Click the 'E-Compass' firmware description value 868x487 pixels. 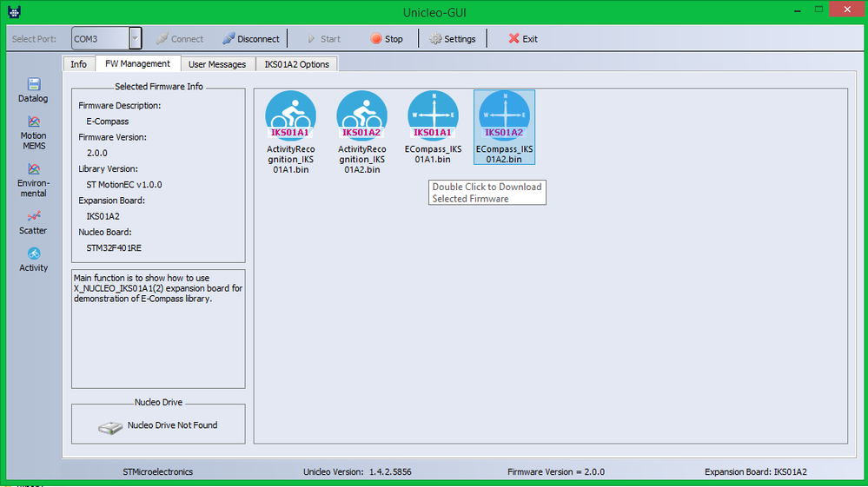(108, 122)
